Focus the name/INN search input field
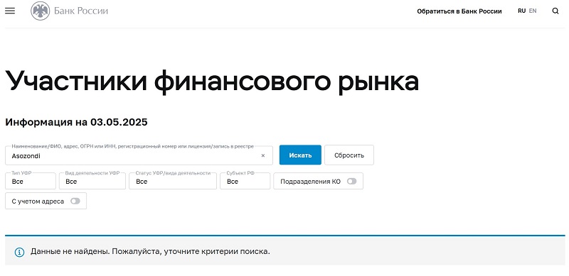The image size is (569, 276). (139, 155)
